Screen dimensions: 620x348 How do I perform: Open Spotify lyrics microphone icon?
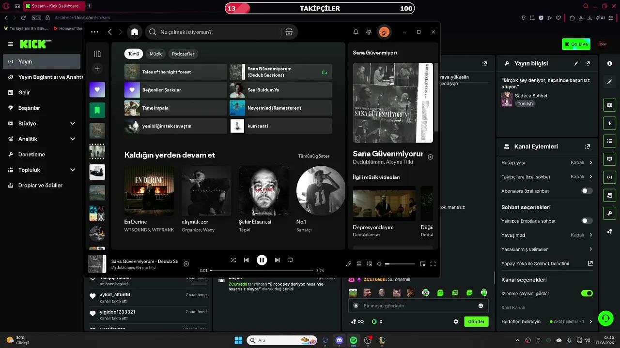coord(349,264)
